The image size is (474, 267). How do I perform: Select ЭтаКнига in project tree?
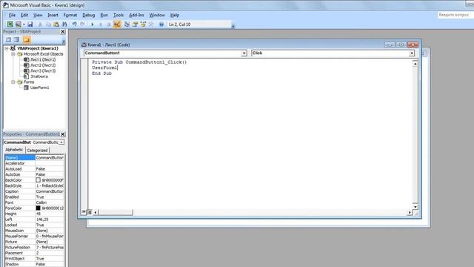39,76
